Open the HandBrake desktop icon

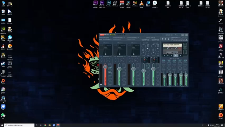[135, 4]
